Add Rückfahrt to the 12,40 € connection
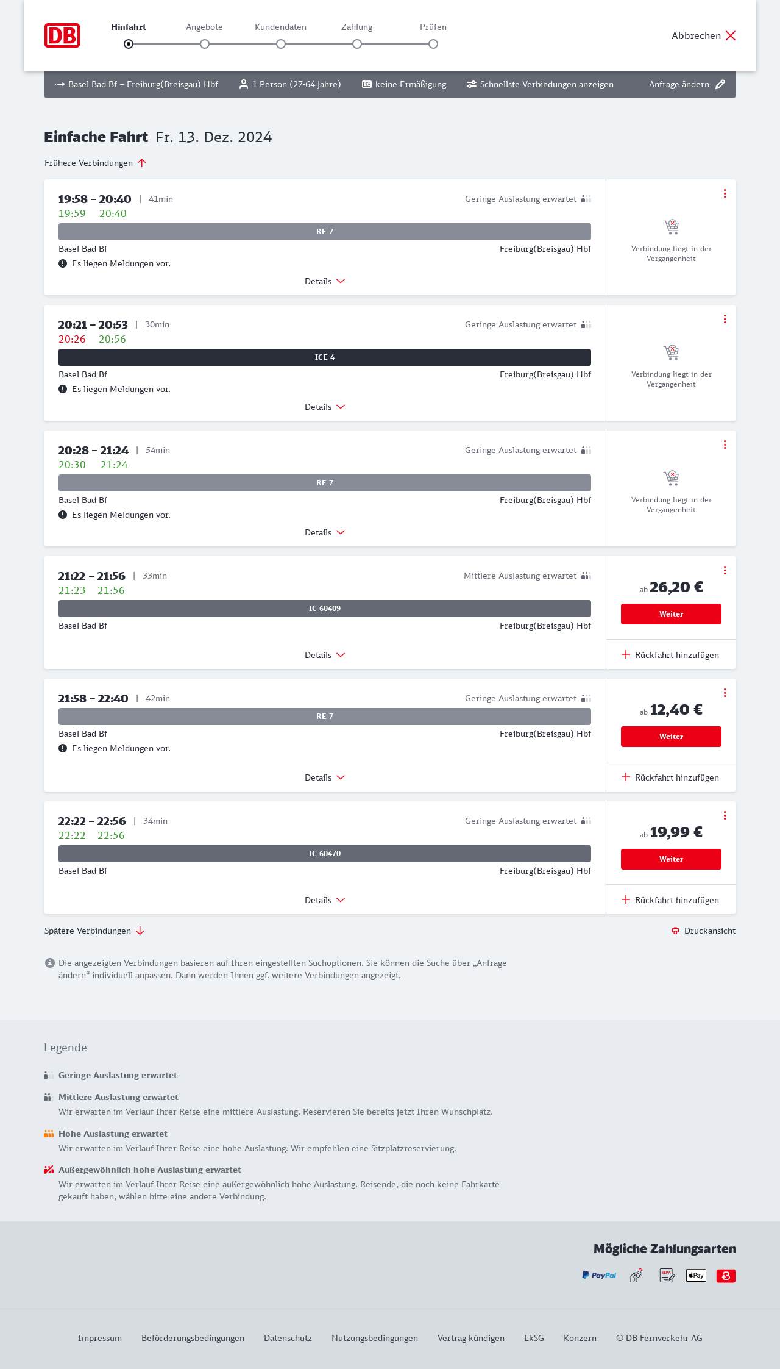Screen dimensions: 780x1369 [x=670, y=777]
